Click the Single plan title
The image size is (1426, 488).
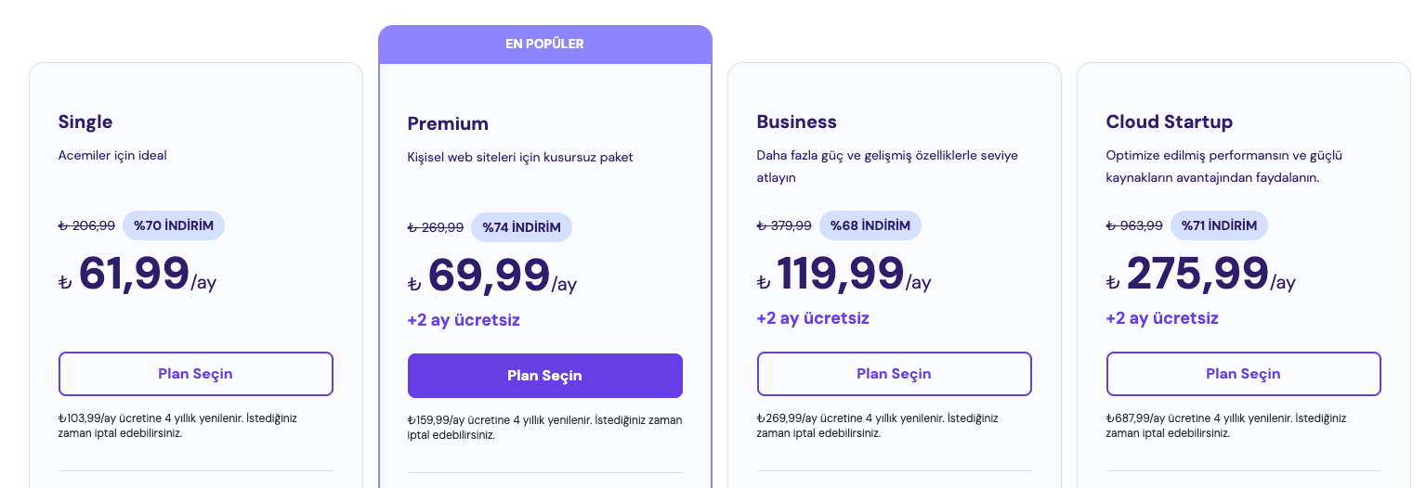tap(85, 122)
